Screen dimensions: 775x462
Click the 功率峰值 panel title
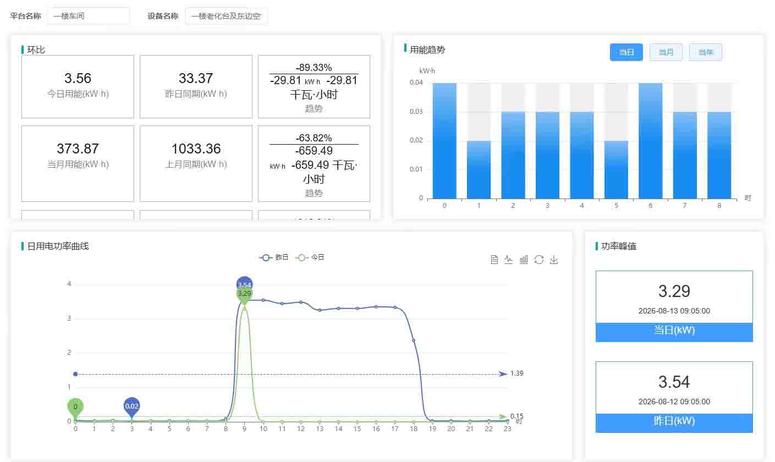tap(619, 246)
